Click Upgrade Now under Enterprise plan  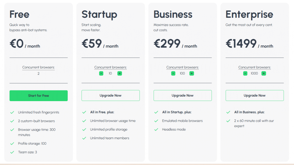coord(255,95)
